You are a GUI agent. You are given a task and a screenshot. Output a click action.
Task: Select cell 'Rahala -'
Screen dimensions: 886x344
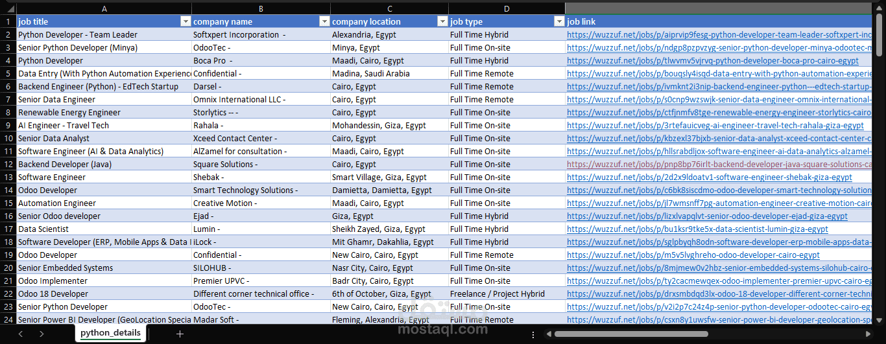click(x=261, y=125)
